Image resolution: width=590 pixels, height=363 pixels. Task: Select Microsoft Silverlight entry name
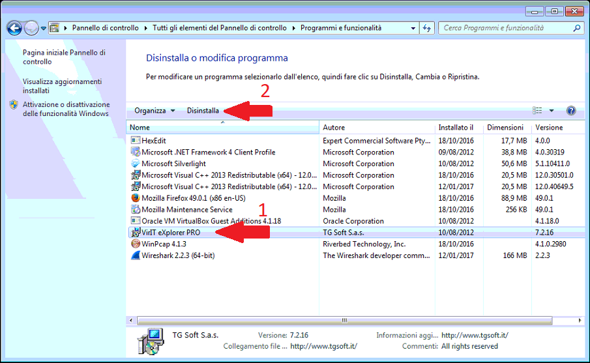(x=173, y=164)
